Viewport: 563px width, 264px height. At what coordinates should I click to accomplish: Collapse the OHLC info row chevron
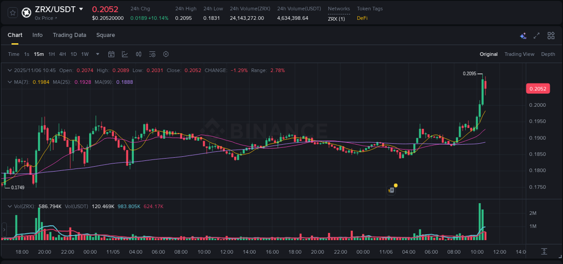pyautogui.click(x=9, y=70)
